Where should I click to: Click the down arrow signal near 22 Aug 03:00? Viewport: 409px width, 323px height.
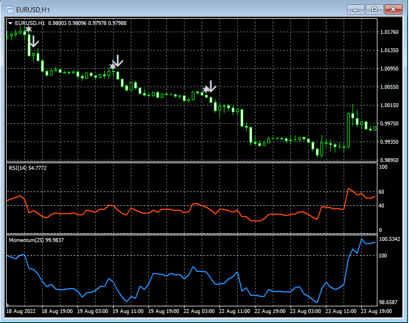coord(211,86)
